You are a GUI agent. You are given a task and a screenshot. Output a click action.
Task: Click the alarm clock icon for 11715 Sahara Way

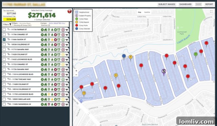pos(59,50)
